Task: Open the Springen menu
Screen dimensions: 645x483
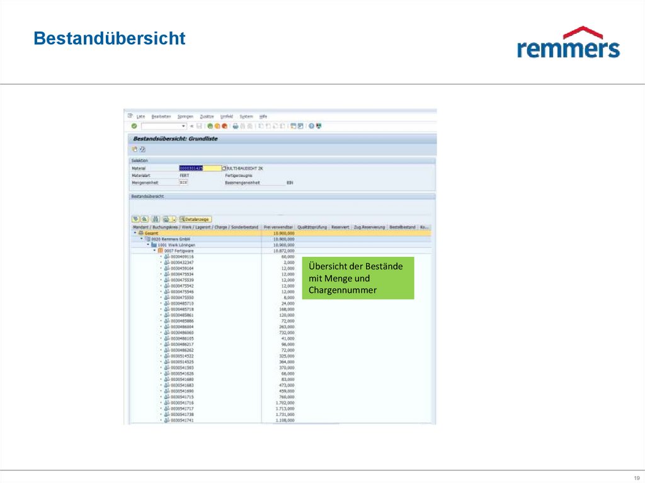Action: click(x=186, y=116)
